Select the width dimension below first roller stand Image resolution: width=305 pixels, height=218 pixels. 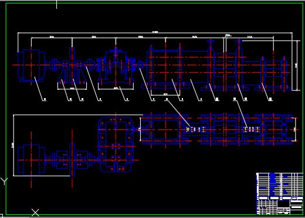tap(165, 95)
